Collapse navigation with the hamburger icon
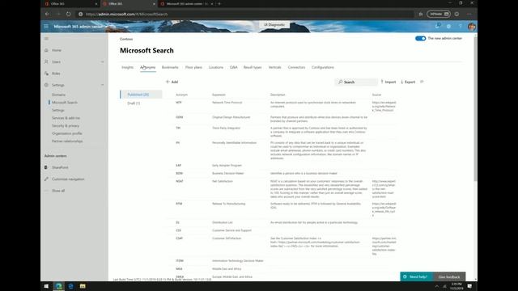Image resolution: width=518 pixels, height=291 pixels. pyautogui.click(x=46, y=39)
